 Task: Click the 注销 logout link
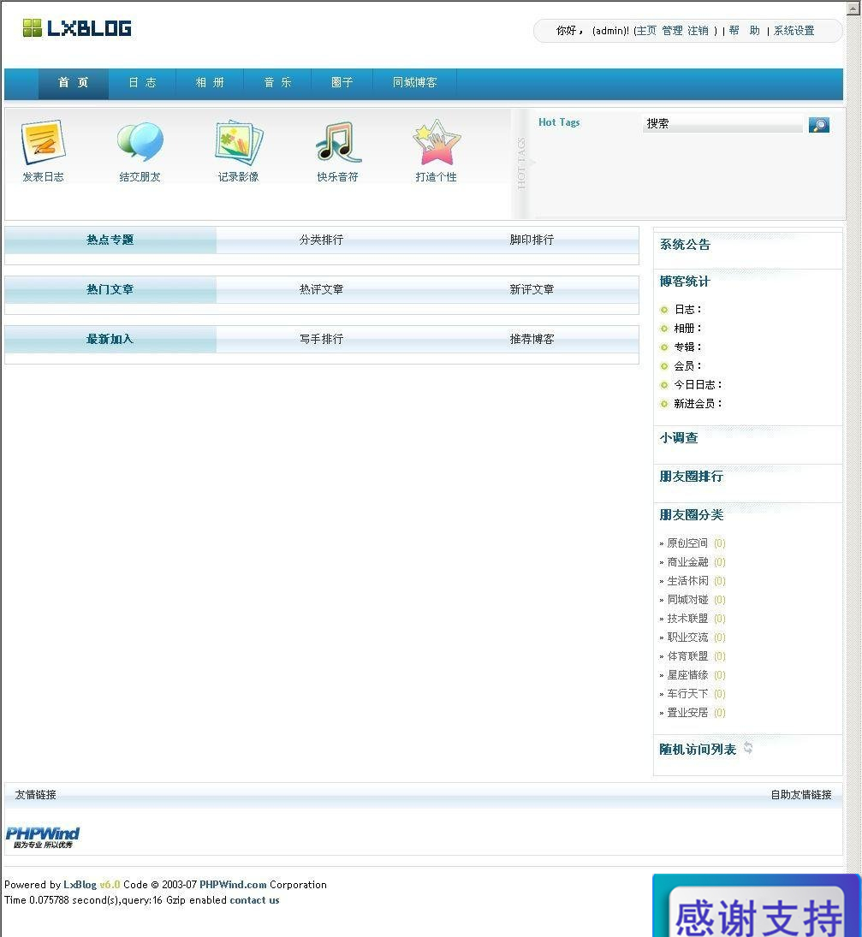pos(698,31)
